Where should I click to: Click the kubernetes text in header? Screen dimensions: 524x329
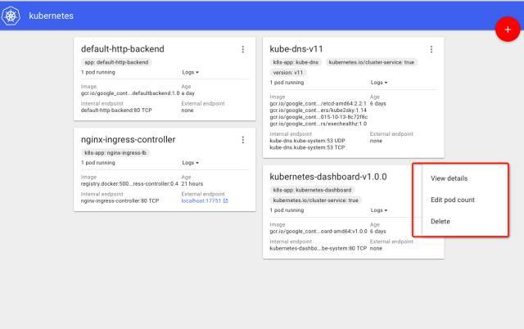[51, 16]
